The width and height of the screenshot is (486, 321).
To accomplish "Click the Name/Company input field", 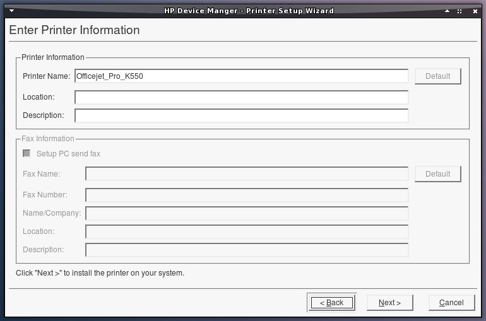I will (247, 213).
